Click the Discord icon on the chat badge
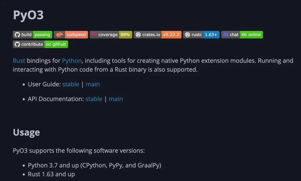The height and width of the screenshot is (181, 301). point(226,35)
